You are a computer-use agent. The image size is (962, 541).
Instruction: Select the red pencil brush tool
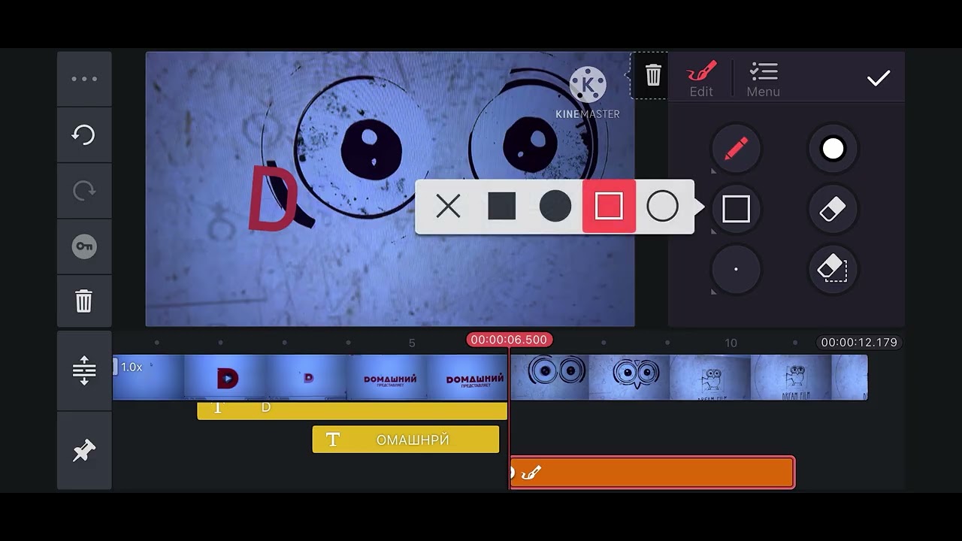(x=736, y=149)
